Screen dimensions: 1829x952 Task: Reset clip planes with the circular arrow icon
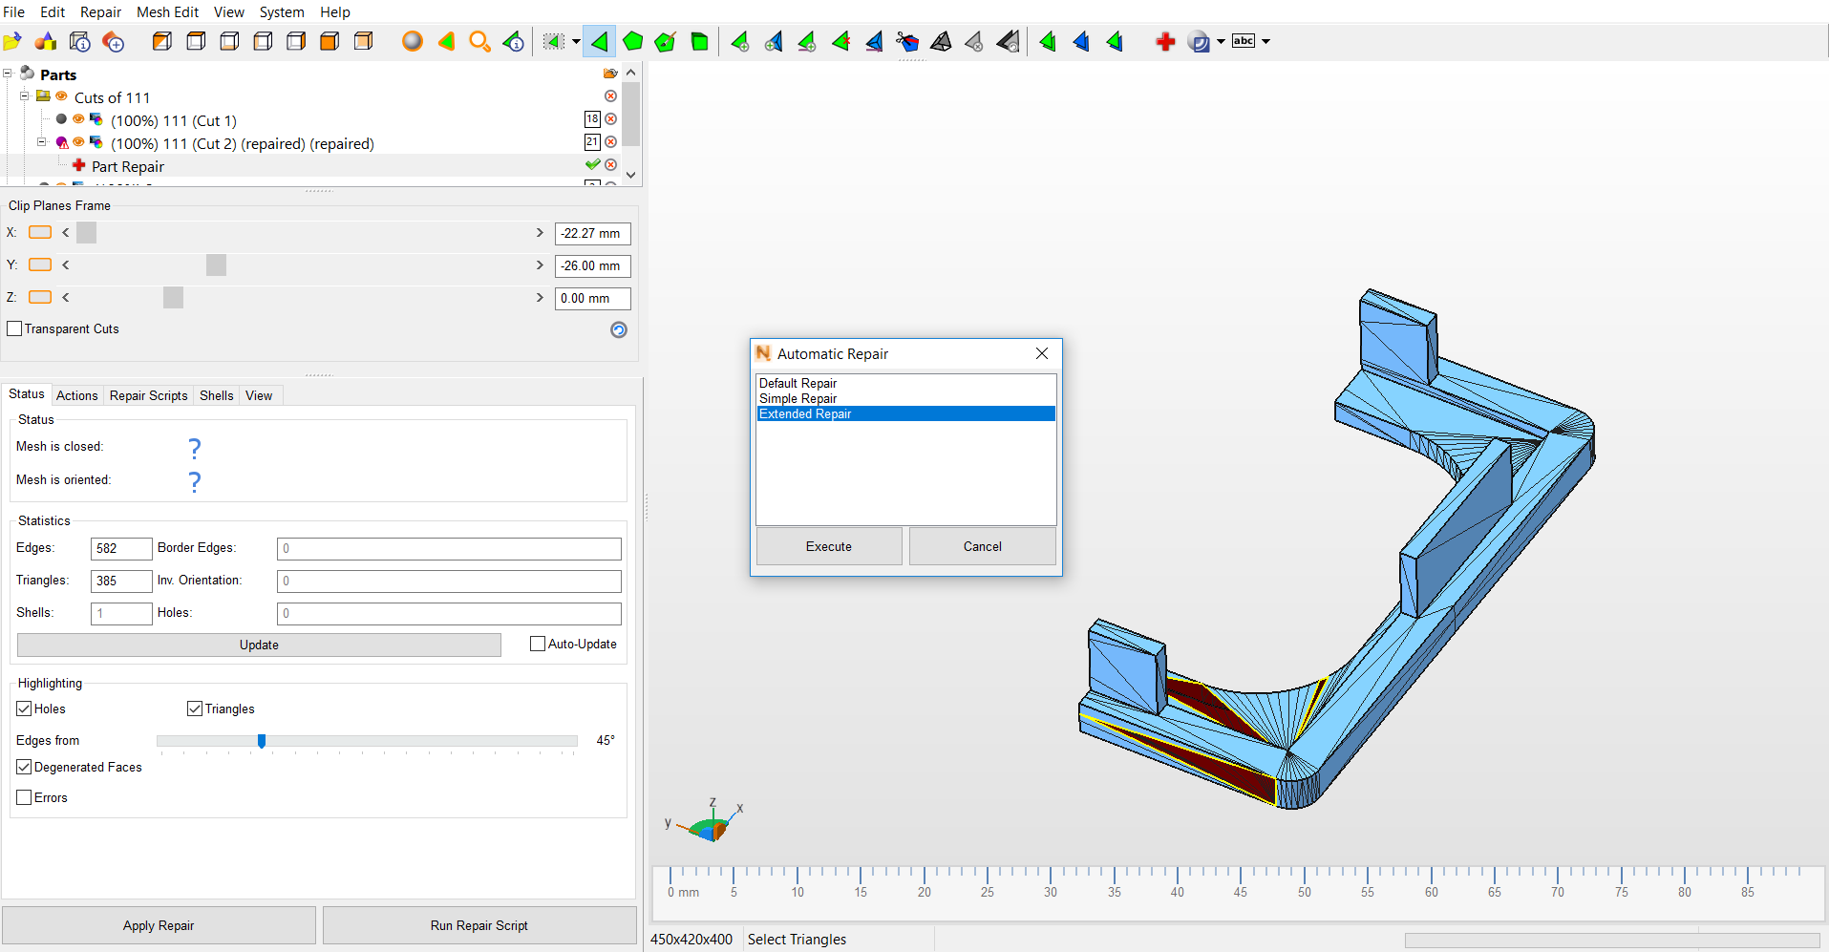(x=619, y=329)
